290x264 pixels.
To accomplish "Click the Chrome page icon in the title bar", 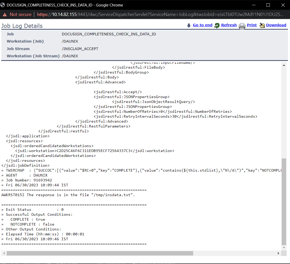I will click(3, 5).
